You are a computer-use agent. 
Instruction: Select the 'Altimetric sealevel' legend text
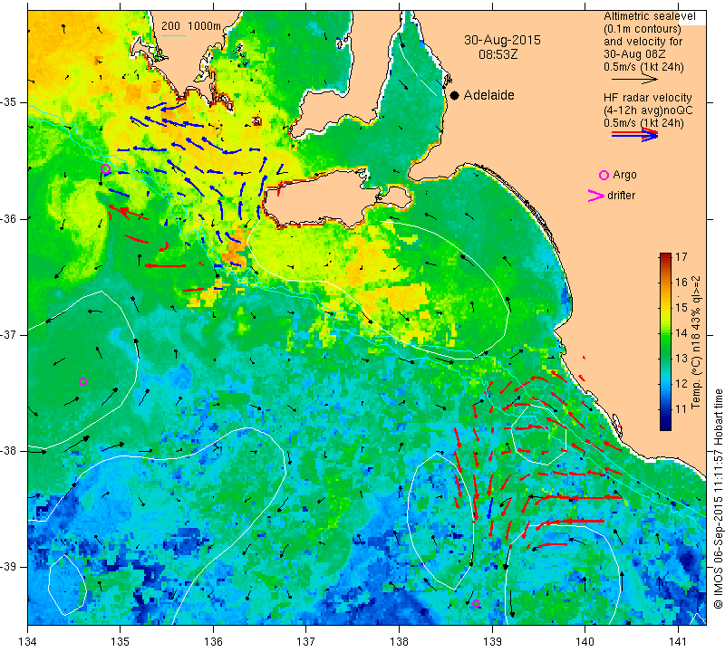(x=650, y=16)
